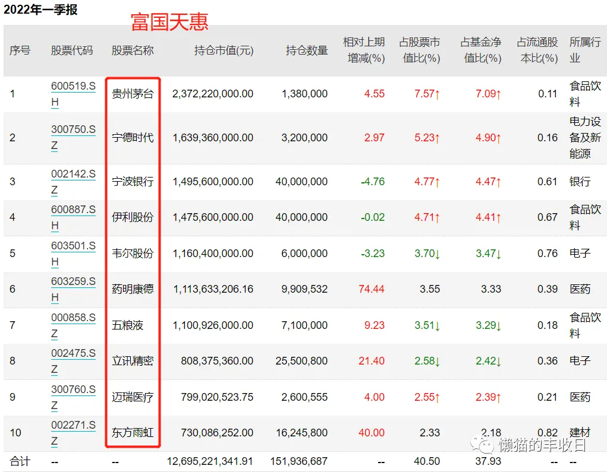Click the 持仓数量 column header
The image size is (607, 472).
(x=307, y=50)
